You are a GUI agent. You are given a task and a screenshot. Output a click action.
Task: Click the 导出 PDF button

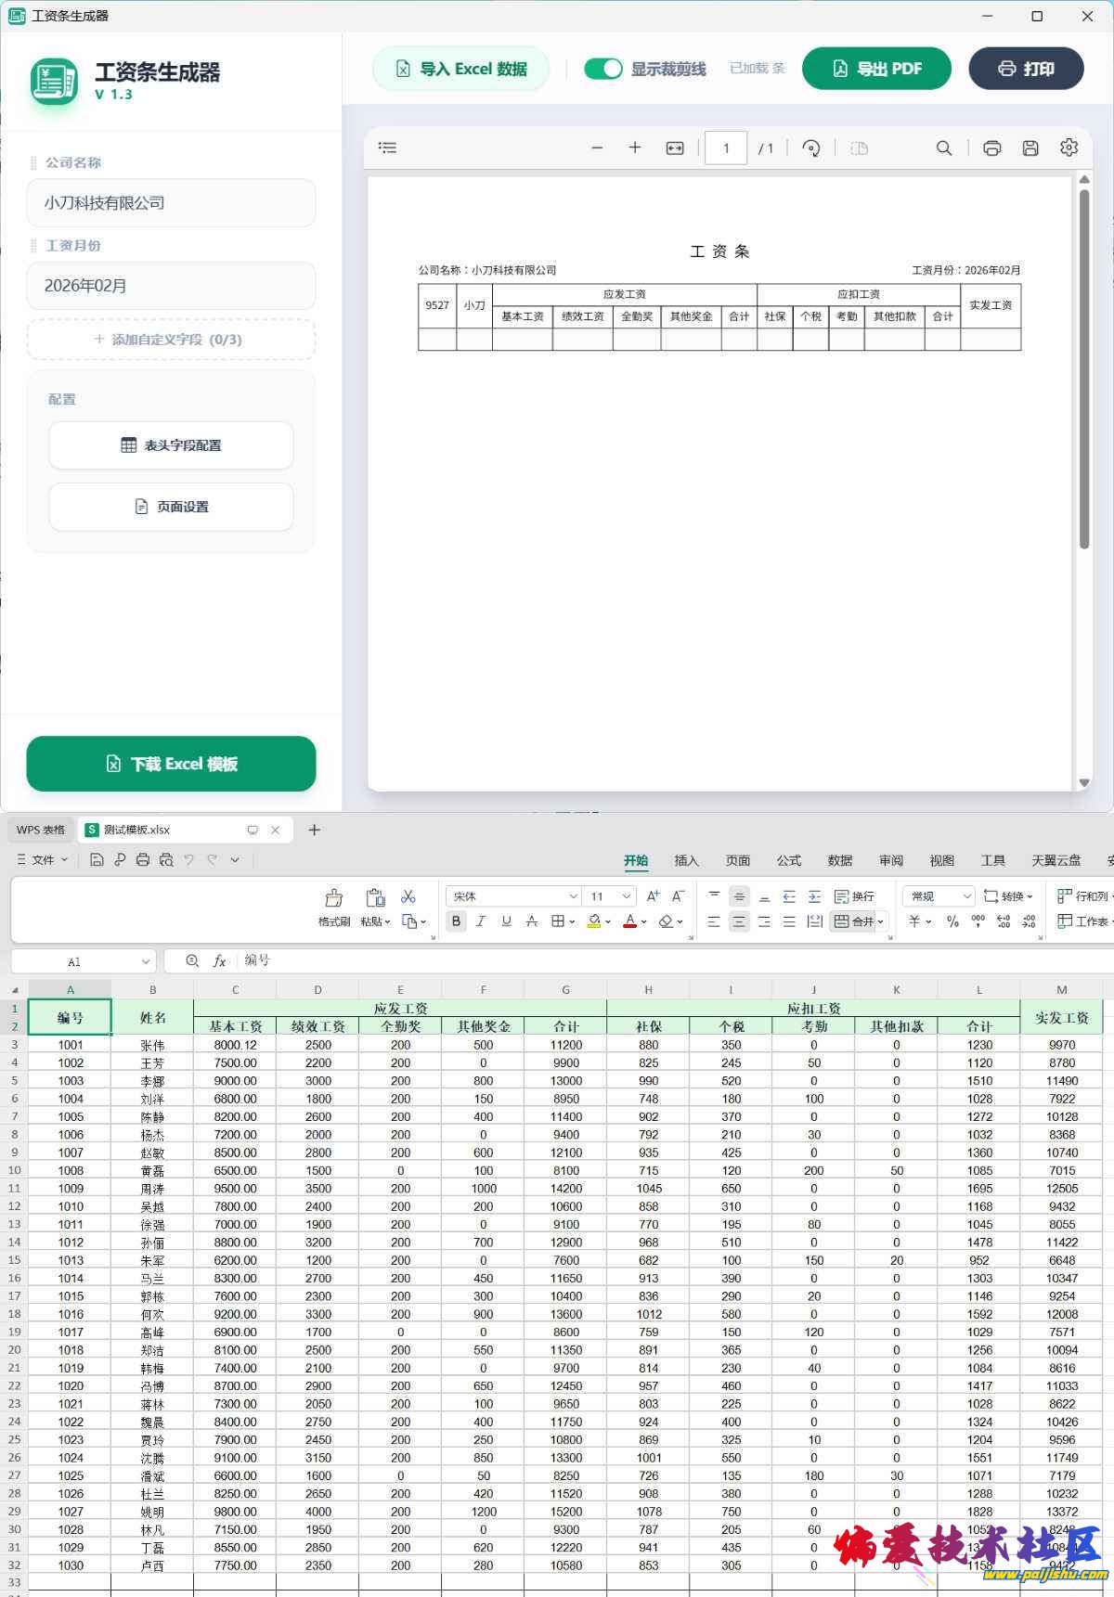[x=876, y=69]
